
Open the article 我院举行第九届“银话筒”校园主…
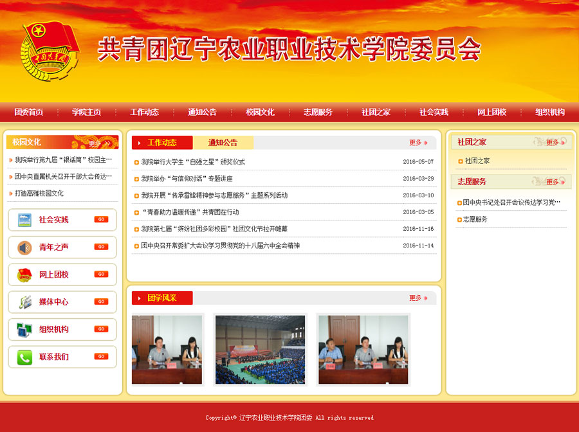coord(63,160)
